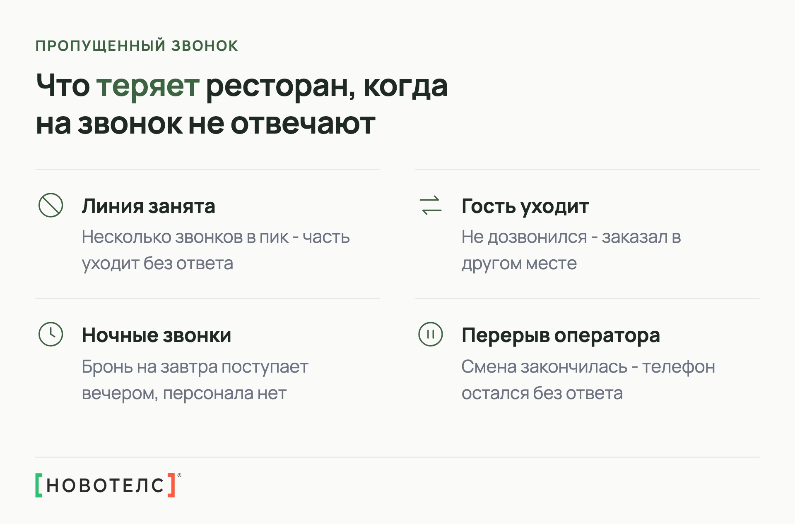Click the swap arrows icon beside Гость уходит

click(431, 205)
